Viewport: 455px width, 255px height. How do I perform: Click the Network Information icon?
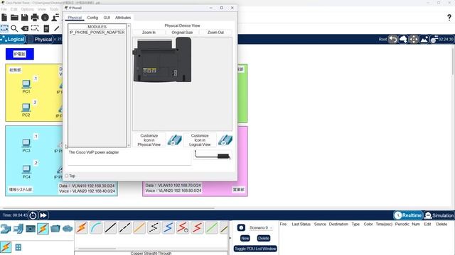(x=45, y=18)
